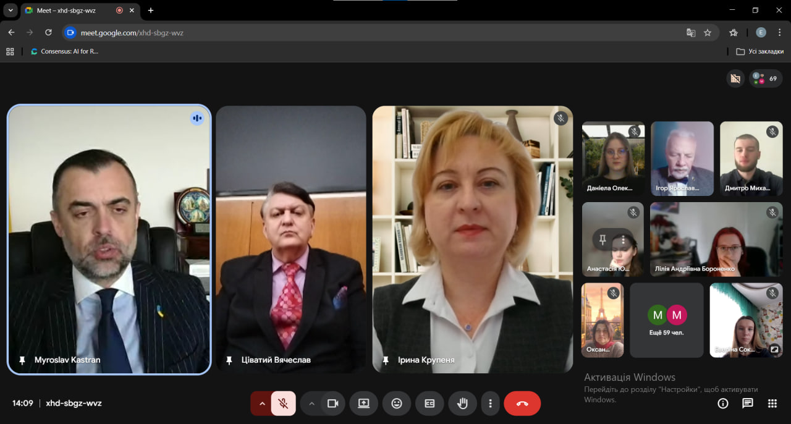Screen dimensions: 791x424
Task: Click the address bar with meet.google.com URL
Action: pos(371,33)
